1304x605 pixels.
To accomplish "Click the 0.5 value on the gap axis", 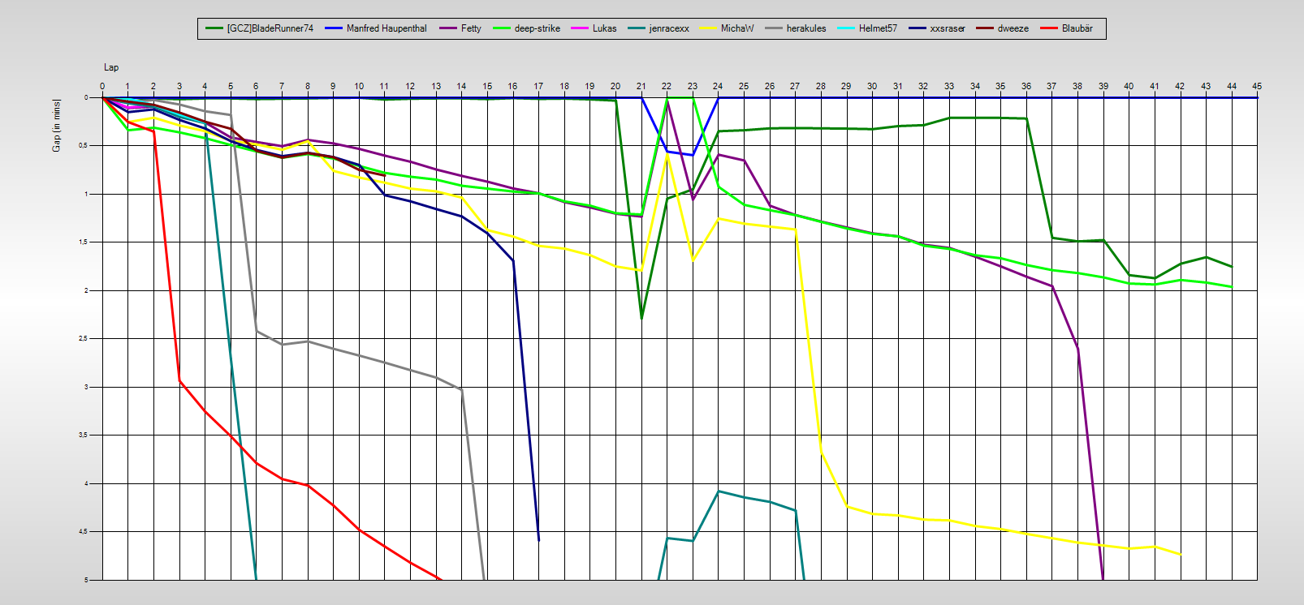I will (x=84, y=146).
